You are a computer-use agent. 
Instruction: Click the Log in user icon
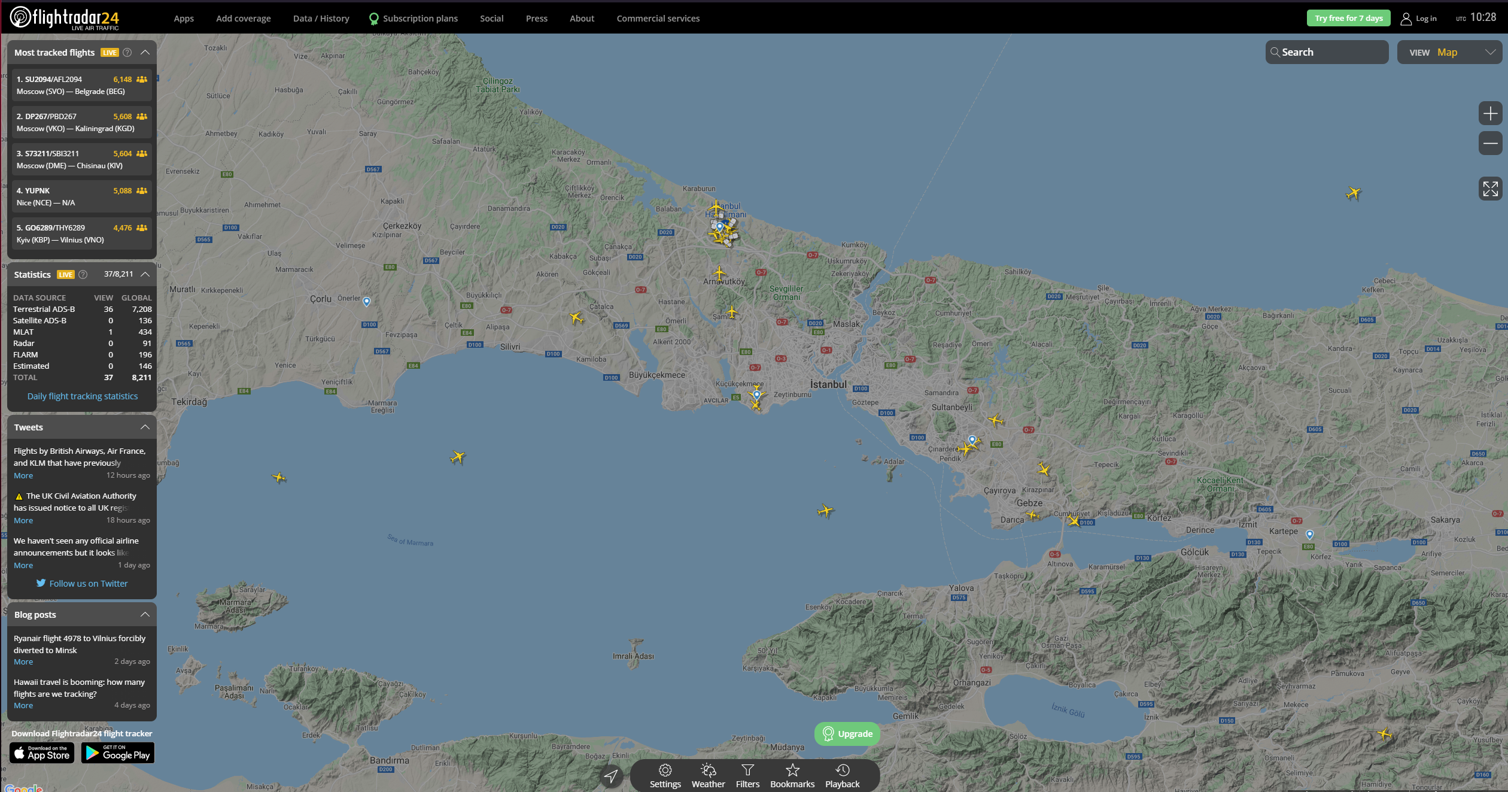[x=1406, y=19]
